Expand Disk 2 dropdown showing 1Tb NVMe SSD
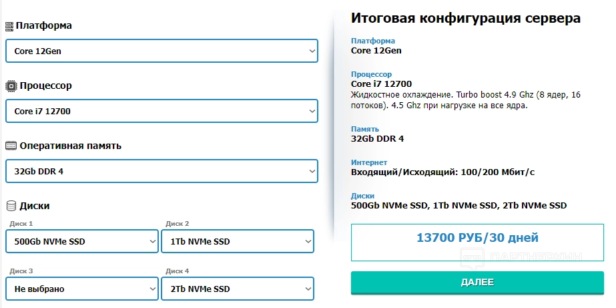This screenshot has width=616, height=308. [x=237, y=241]
